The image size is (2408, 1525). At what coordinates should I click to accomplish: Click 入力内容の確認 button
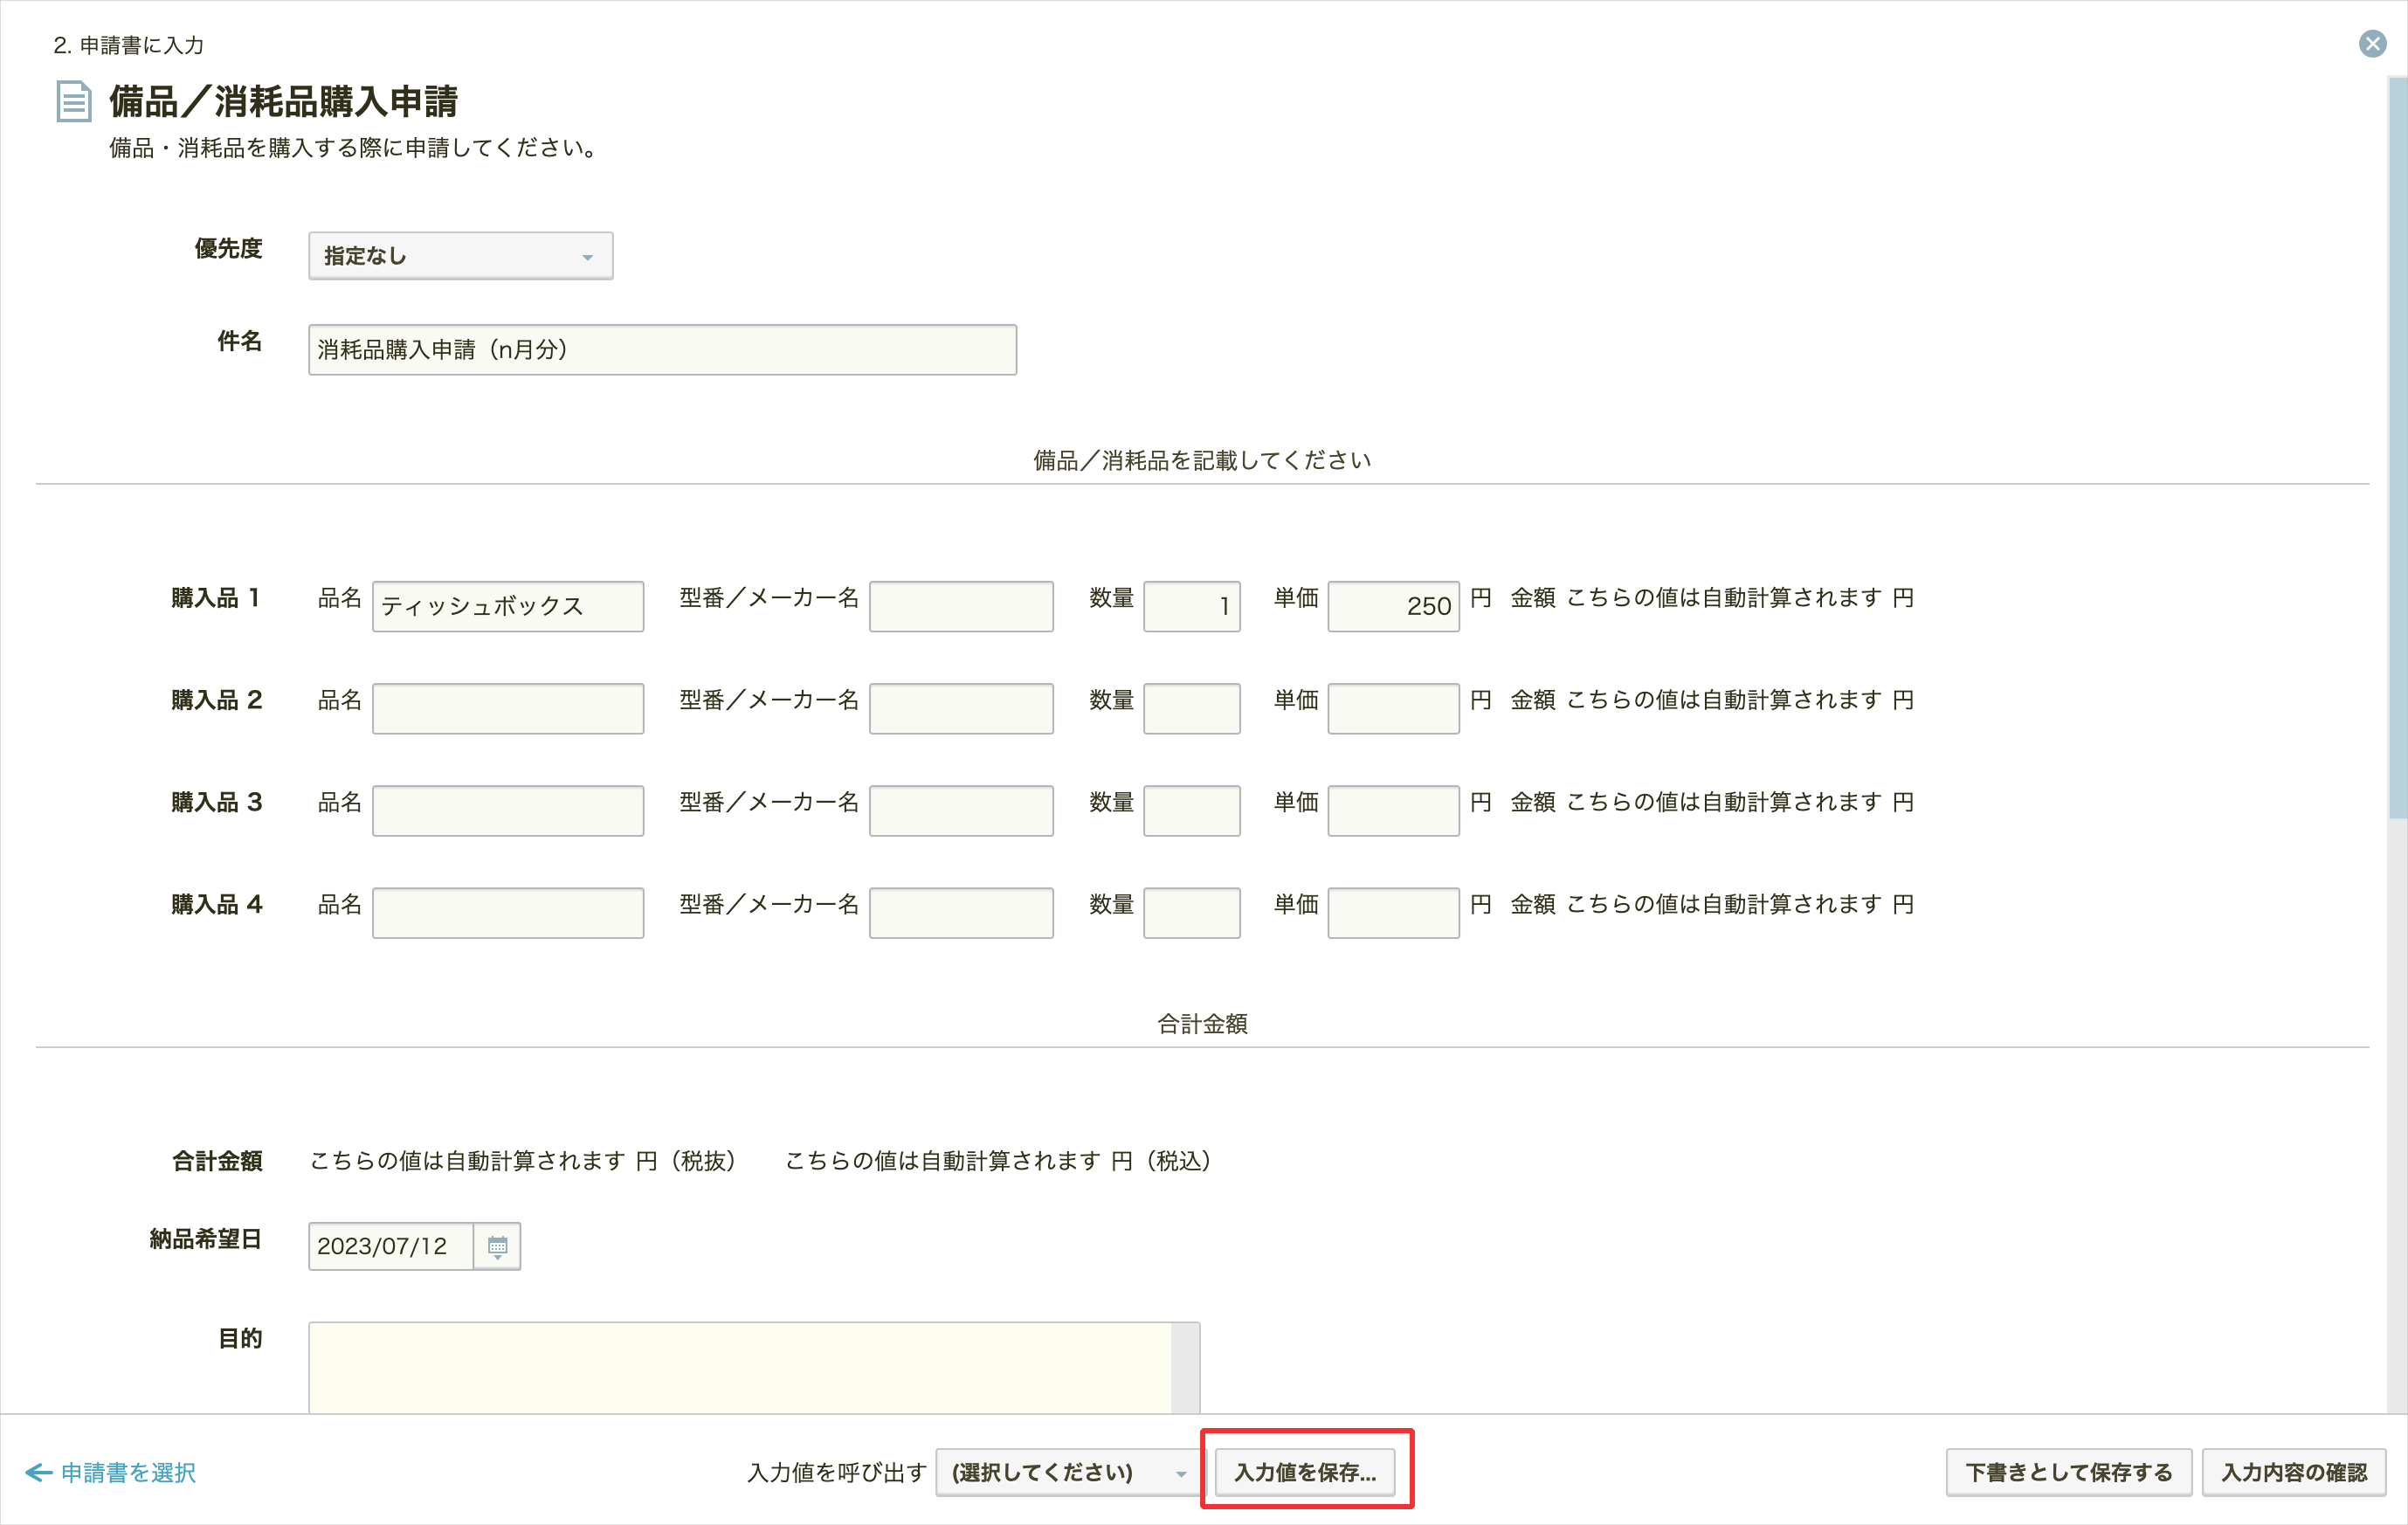(2294, 1472)
